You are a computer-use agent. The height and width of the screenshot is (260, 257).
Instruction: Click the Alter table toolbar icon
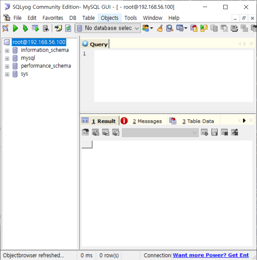pos(234,28)
